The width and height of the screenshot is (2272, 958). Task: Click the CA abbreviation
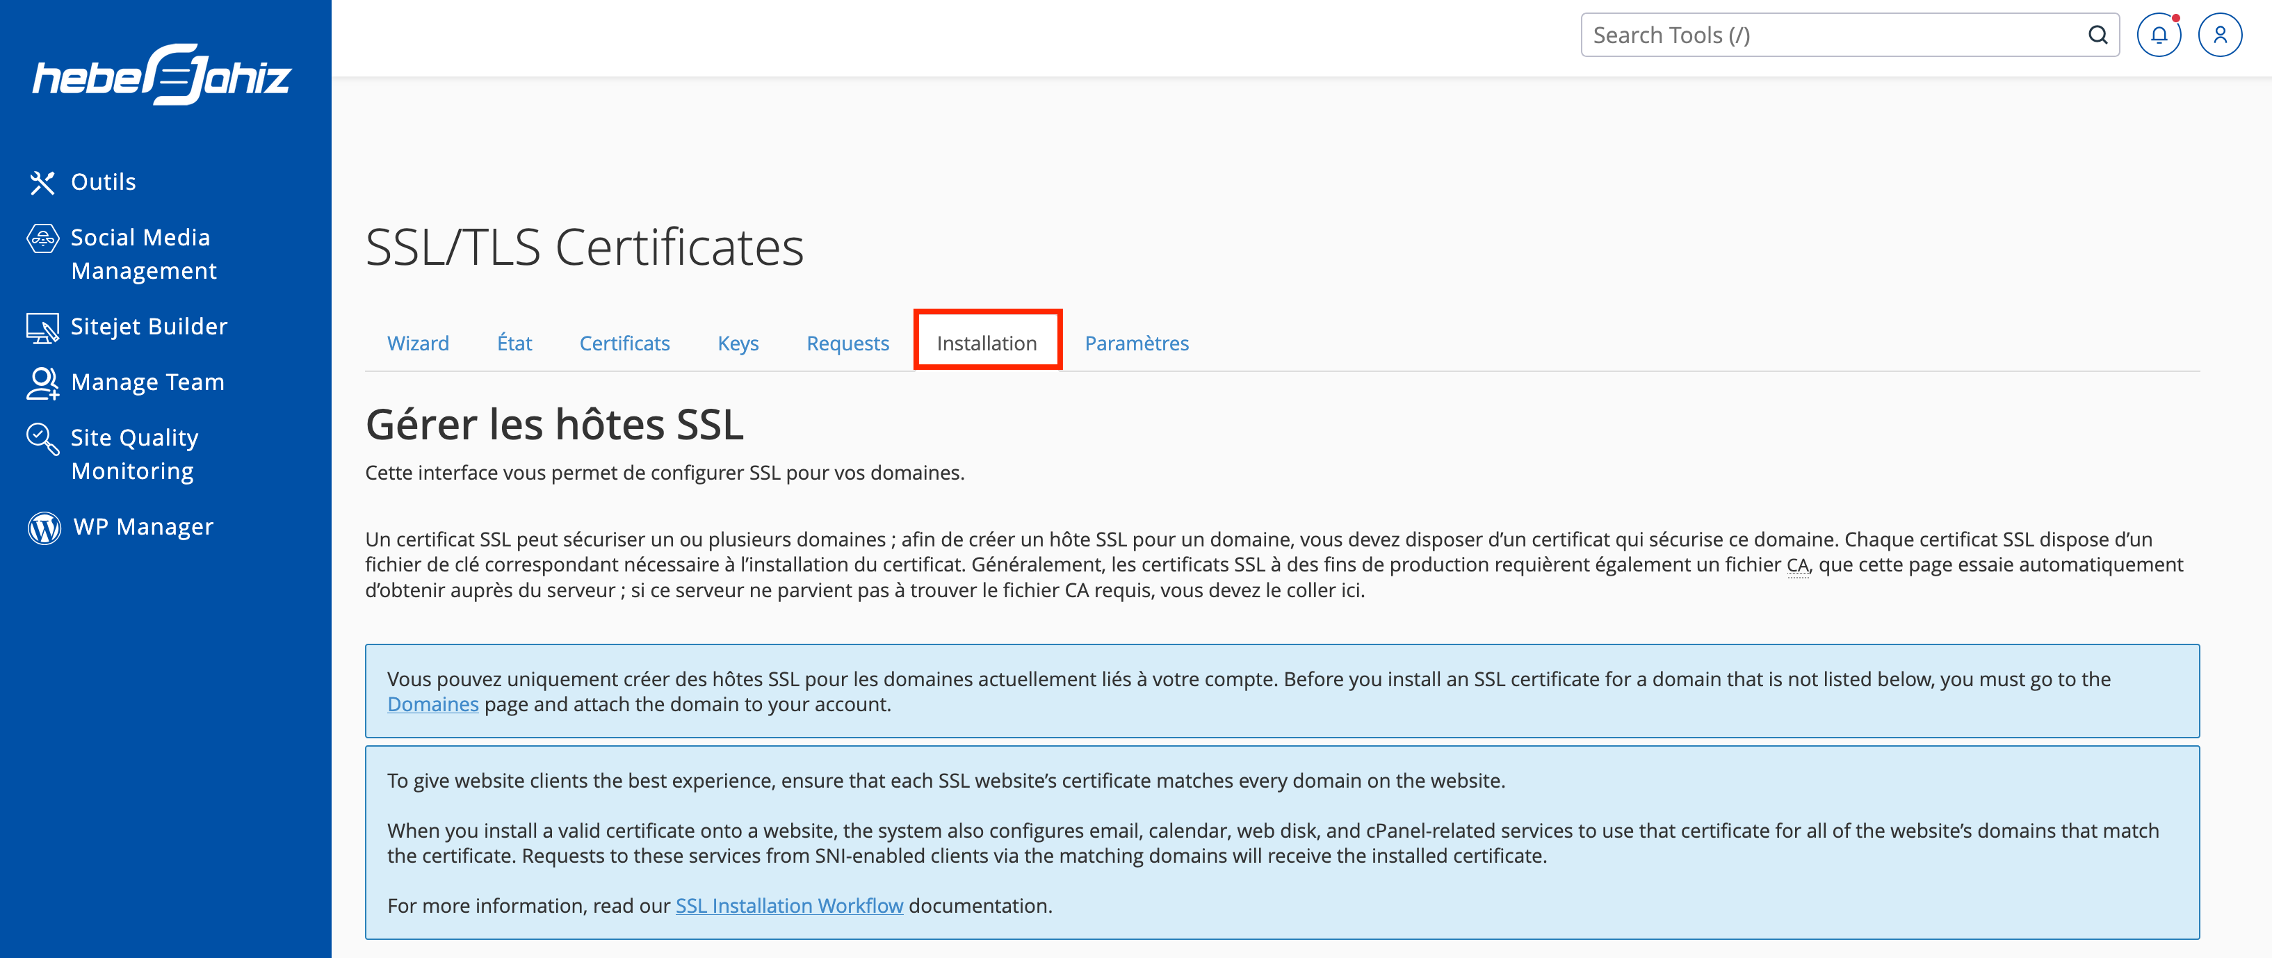click(1797, 565)
